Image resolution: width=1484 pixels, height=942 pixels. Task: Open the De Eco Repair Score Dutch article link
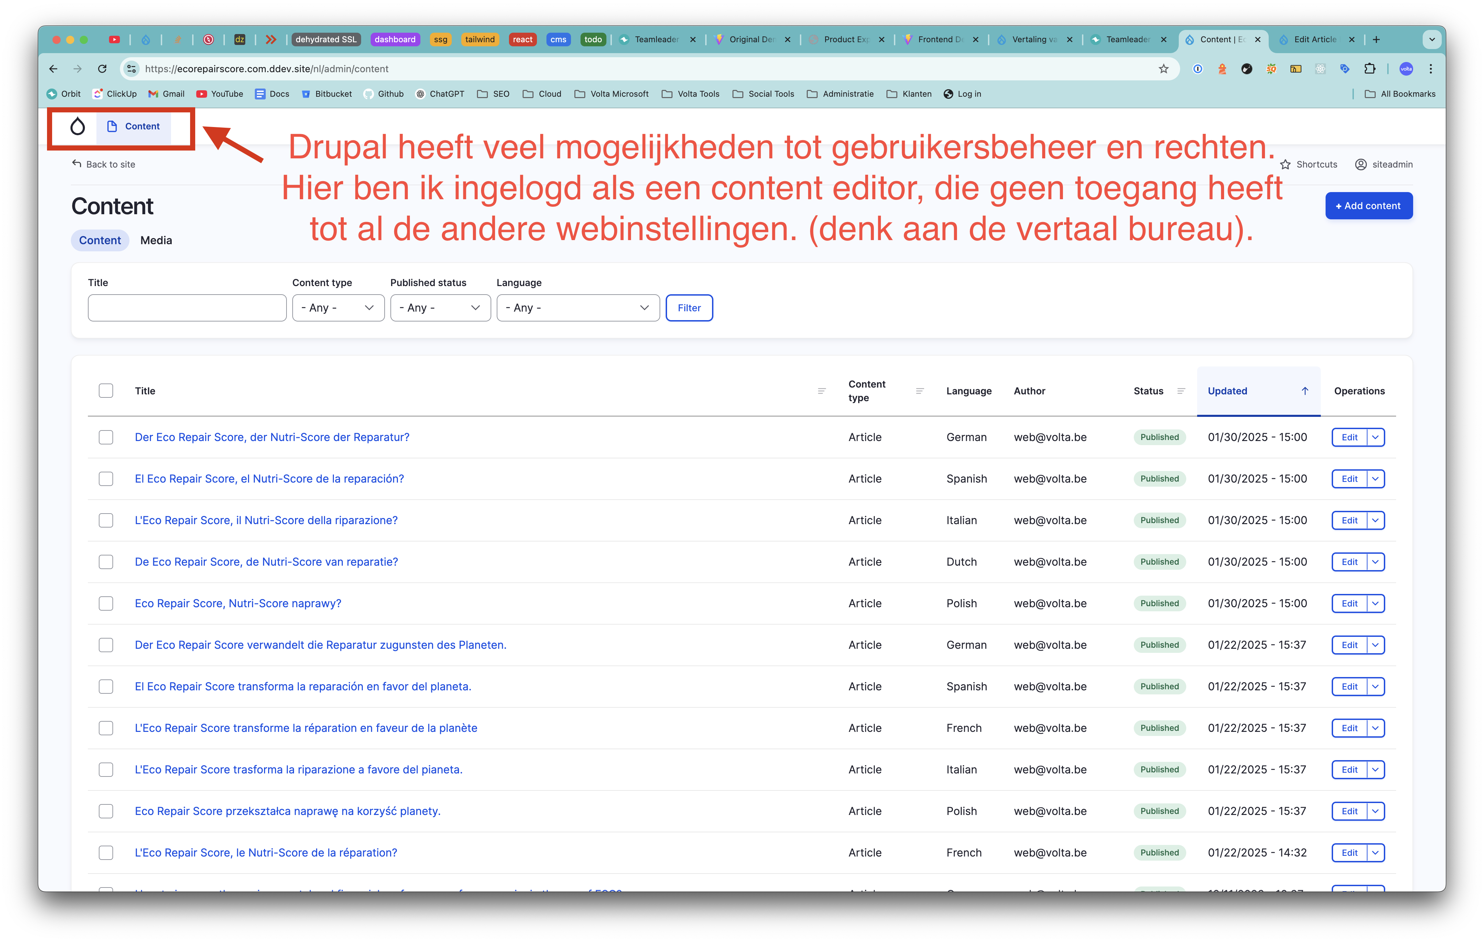(266, 562)
